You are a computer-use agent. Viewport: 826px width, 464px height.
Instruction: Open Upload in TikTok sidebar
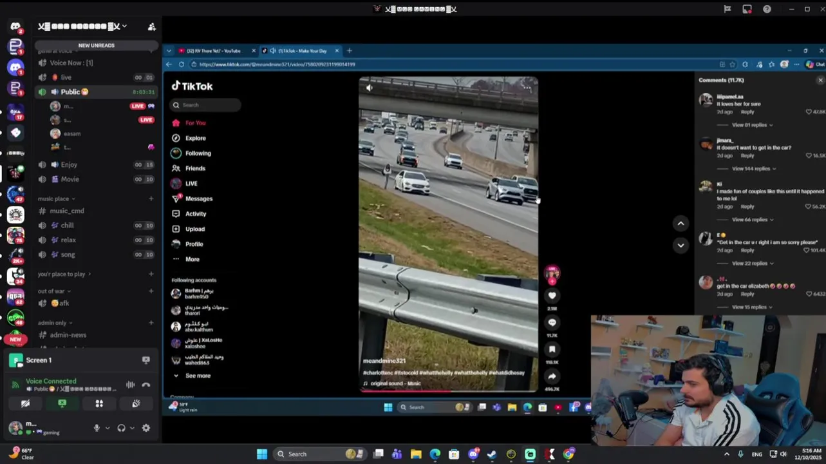tap(188, 229)
